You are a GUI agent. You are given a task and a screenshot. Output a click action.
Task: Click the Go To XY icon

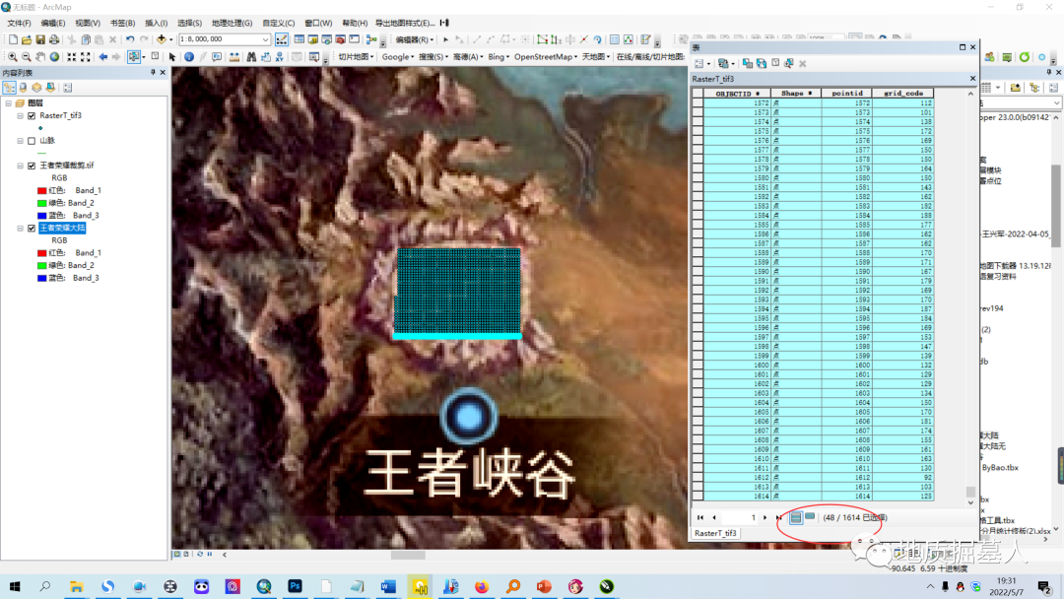pos(280,57)
